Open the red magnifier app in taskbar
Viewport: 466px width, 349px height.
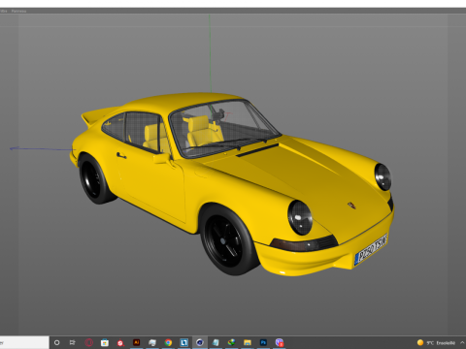120,342
